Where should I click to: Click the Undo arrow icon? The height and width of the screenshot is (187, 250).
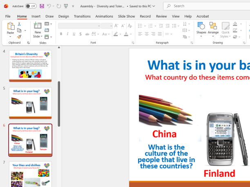[x=49, y=6]
